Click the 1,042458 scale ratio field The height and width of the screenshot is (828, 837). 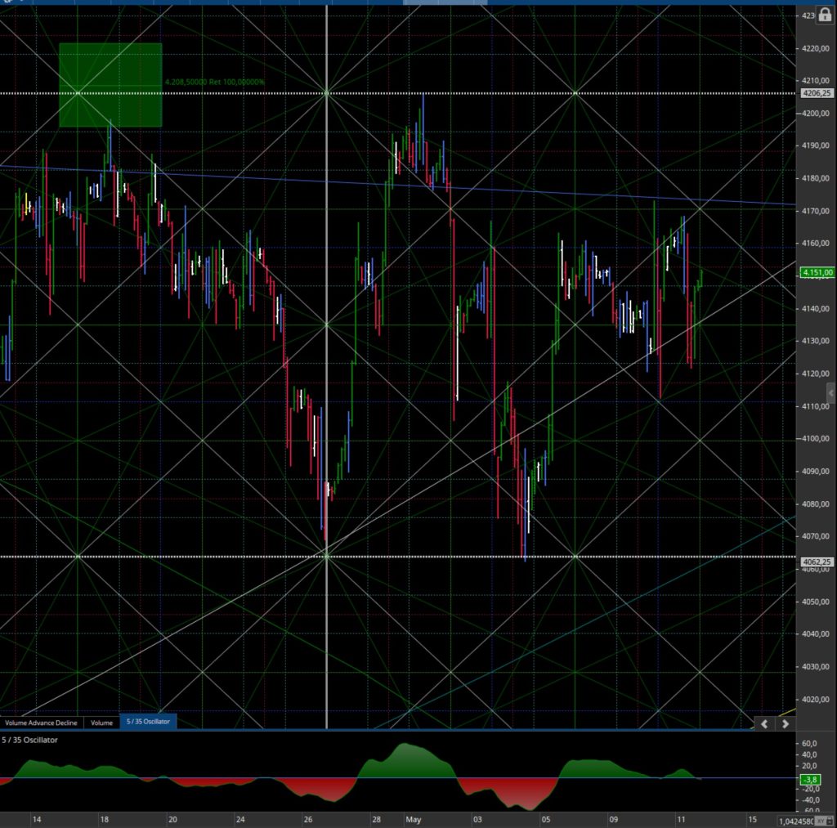click(795, 821)
